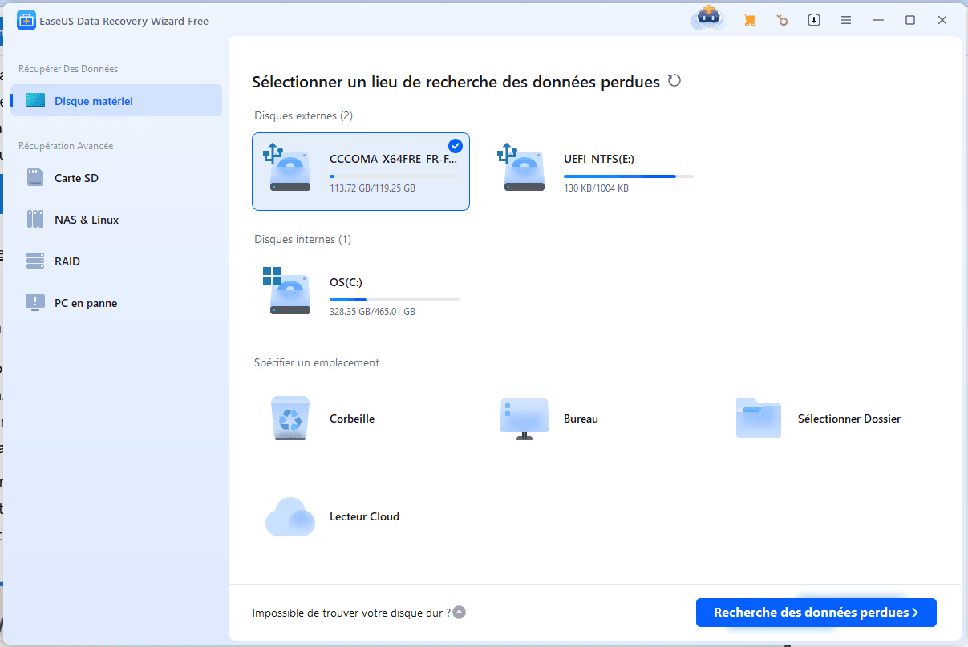The height and width of the screenshot is (647, 968).
Task: Click the Bureau desktop monitor icon
Action: (524, 419)
